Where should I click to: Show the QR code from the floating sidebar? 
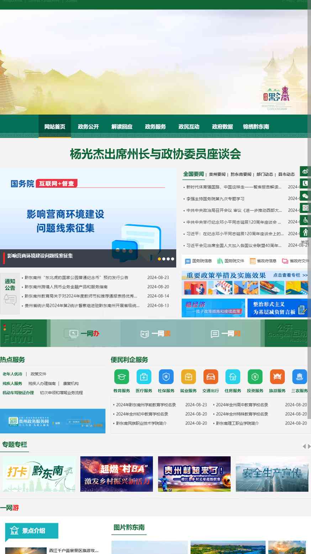click(305, 208)
